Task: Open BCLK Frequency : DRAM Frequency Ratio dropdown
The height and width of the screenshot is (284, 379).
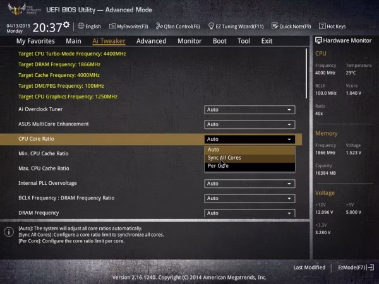Action: click(250, 198)
